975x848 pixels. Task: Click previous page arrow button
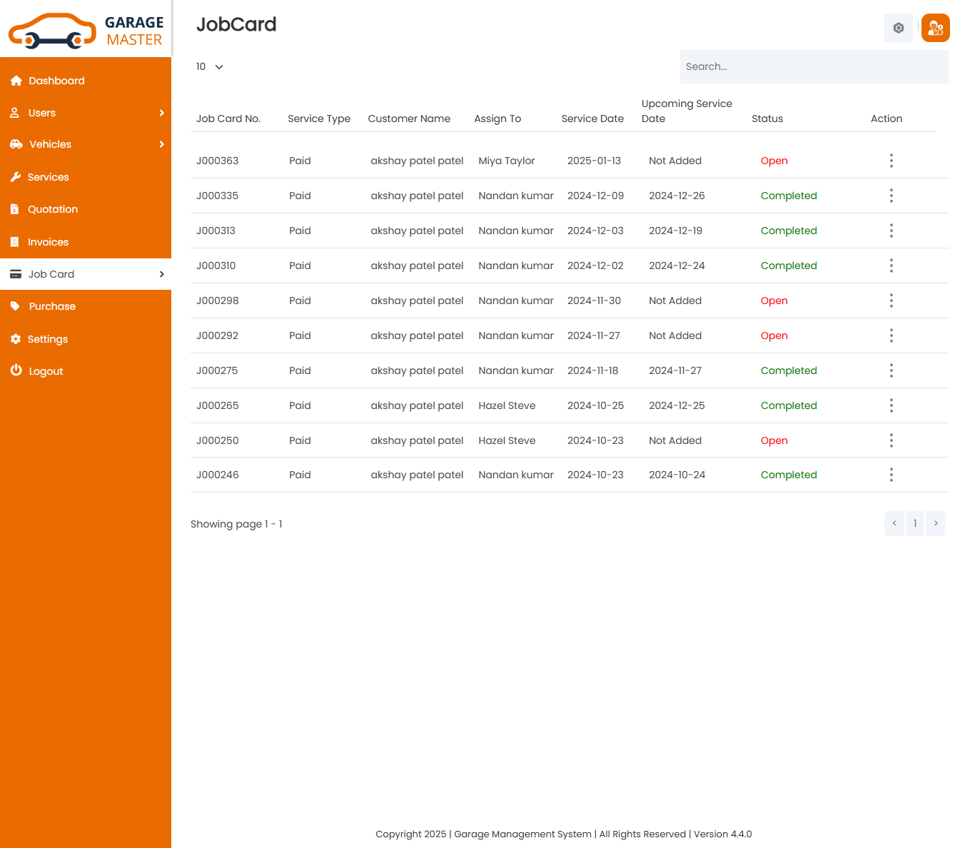[x=894, y=523]
